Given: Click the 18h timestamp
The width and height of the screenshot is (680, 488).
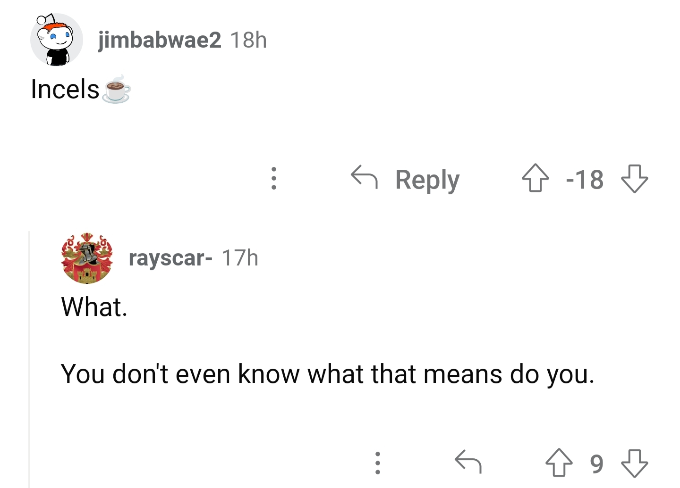Looking at the screenshot, I should tap(248, 40).
